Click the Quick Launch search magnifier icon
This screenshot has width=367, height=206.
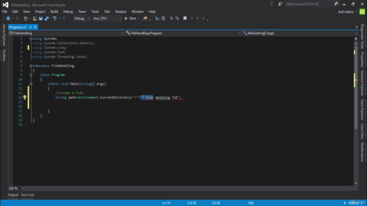pyautogui.click(x=336, y=4)
